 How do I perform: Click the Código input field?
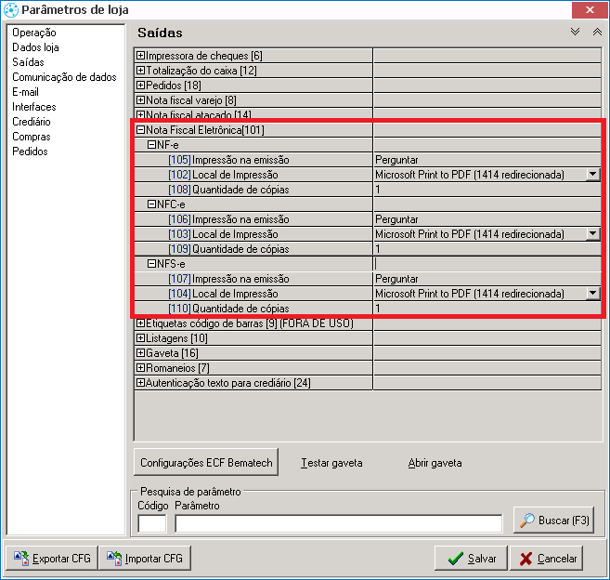coord(151,523)
